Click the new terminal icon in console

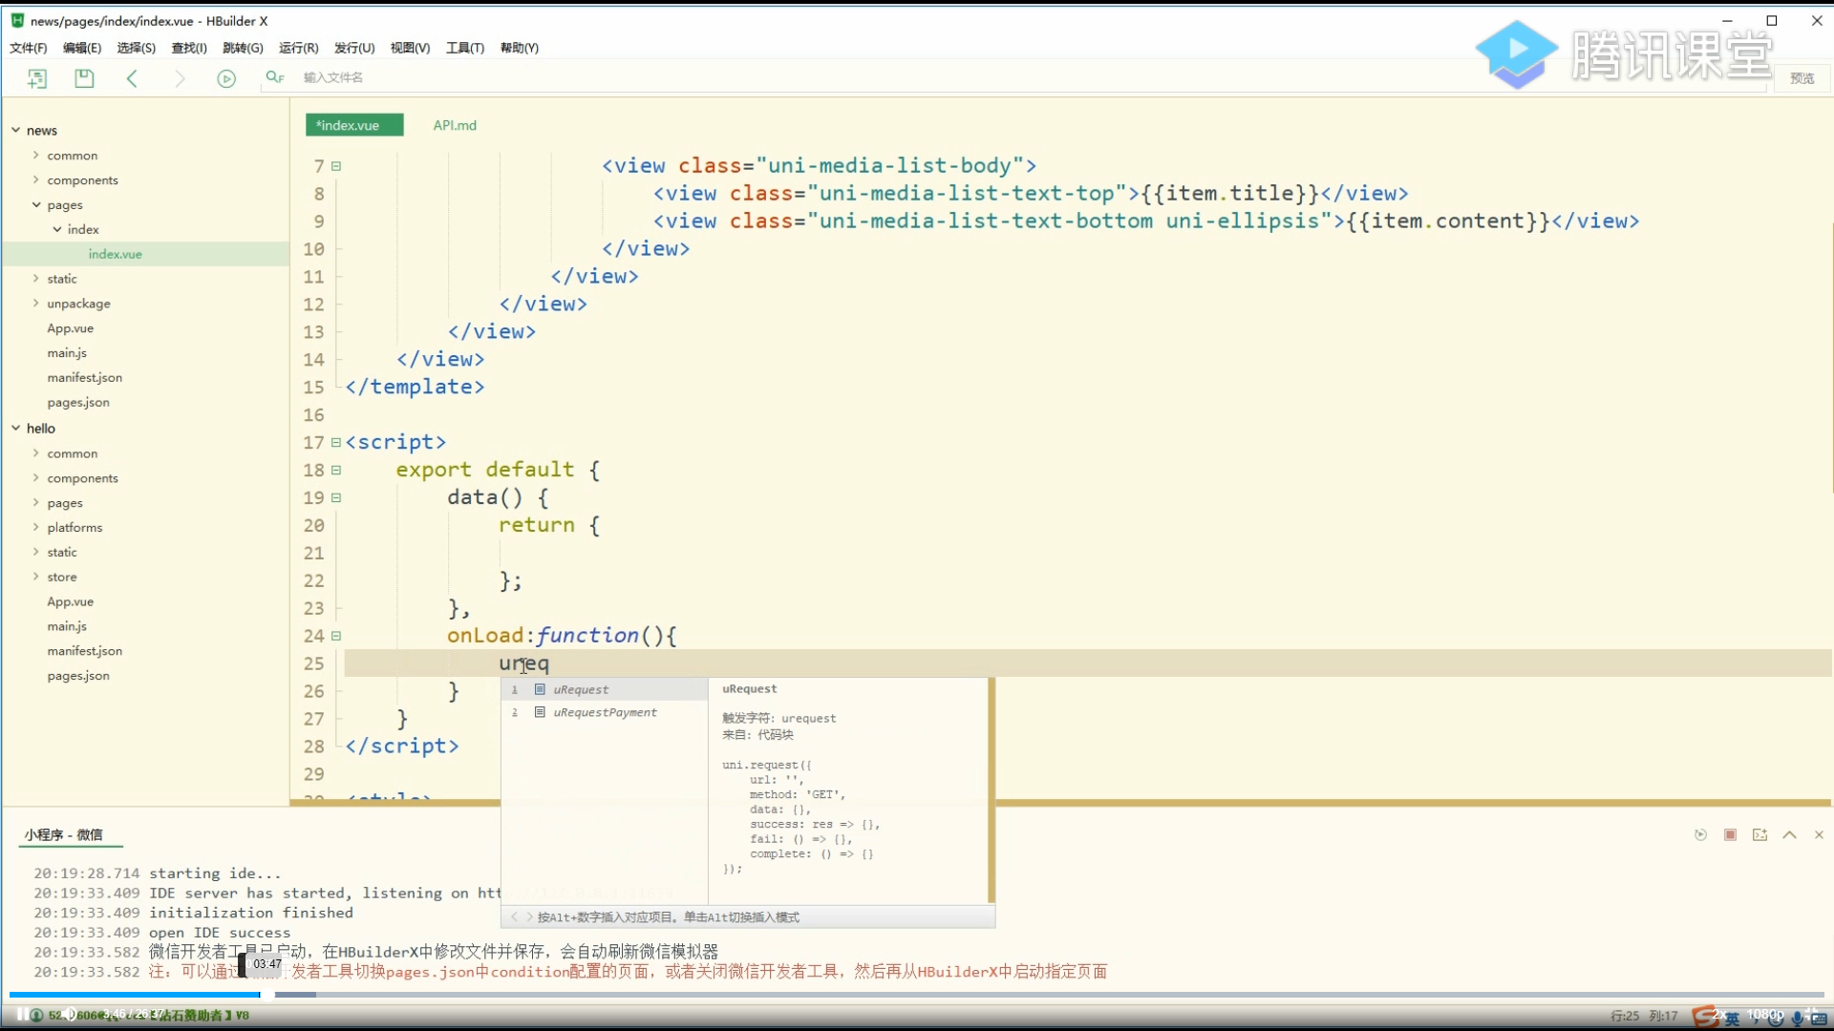tap(1759, 835)
